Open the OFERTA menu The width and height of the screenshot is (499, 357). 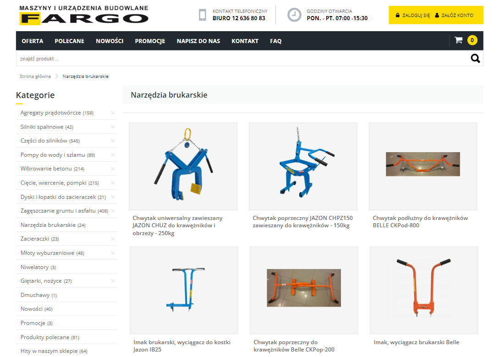click(33, 41)
